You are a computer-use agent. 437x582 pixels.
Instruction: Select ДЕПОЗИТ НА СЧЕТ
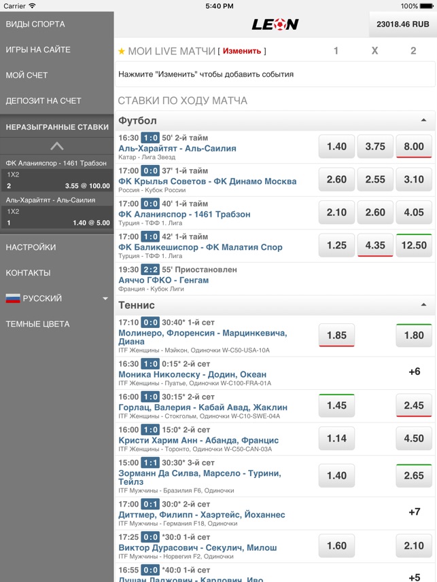click(43, 101)
